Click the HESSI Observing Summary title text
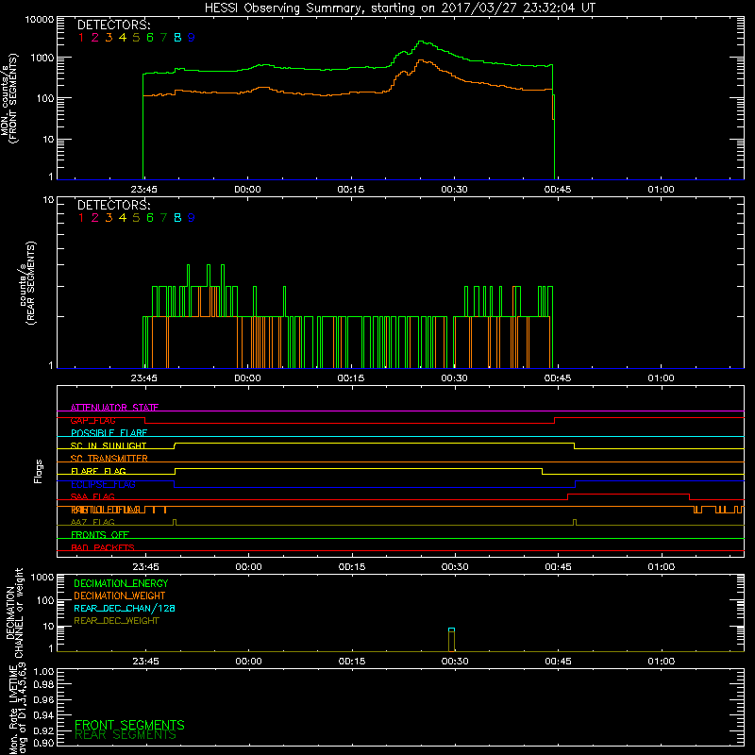755x755 pixels. [x=399, y=8]
